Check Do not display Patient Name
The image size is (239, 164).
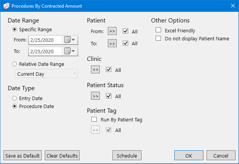pyautogui.click(x=158, y=38)
